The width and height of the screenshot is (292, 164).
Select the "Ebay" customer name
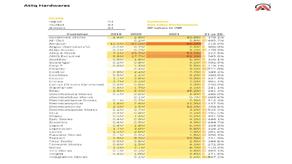click(x=54, y=91)
